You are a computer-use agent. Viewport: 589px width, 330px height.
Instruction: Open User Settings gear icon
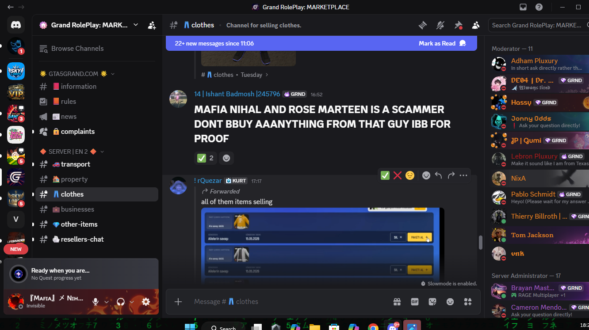point(146,302)
